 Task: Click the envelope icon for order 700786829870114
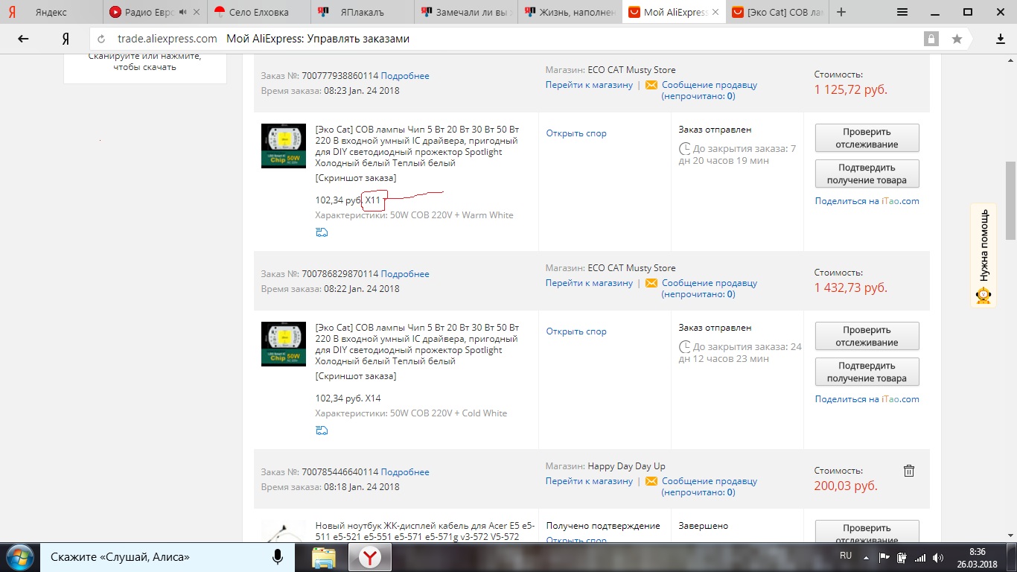point(651,283)
